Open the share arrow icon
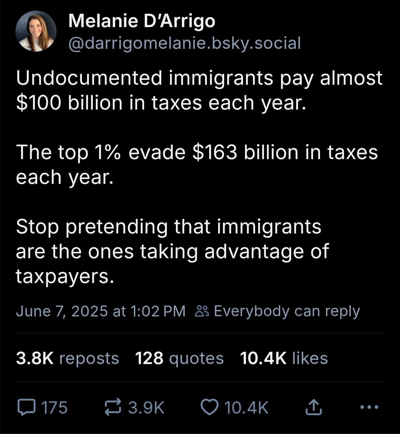Image resolution: width=400 pixels, height=434 pixels. (x=314, y=407)
